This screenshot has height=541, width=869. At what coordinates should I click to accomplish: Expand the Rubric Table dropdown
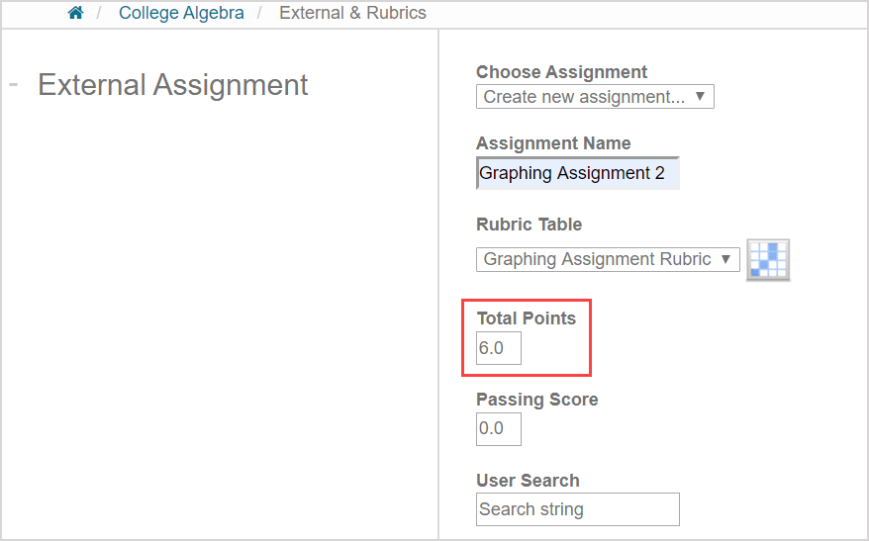tap(608, 259)
